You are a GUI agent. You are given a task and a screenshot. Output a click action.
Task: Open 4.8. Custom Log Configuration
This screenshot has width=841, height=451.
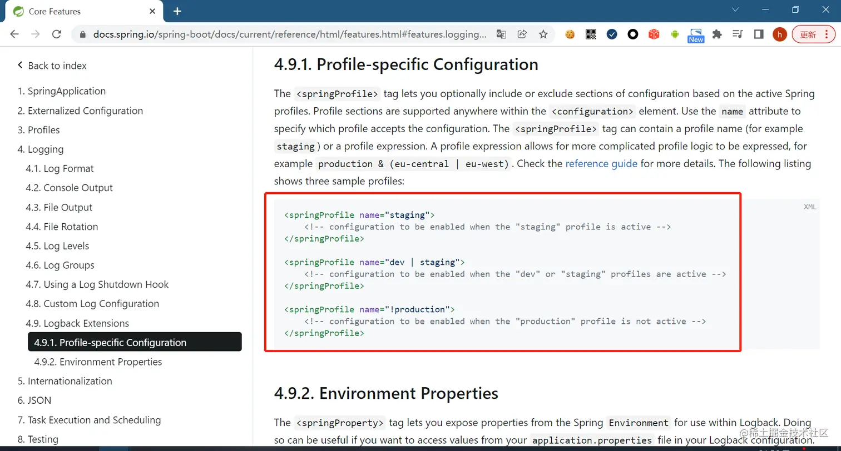92,304
